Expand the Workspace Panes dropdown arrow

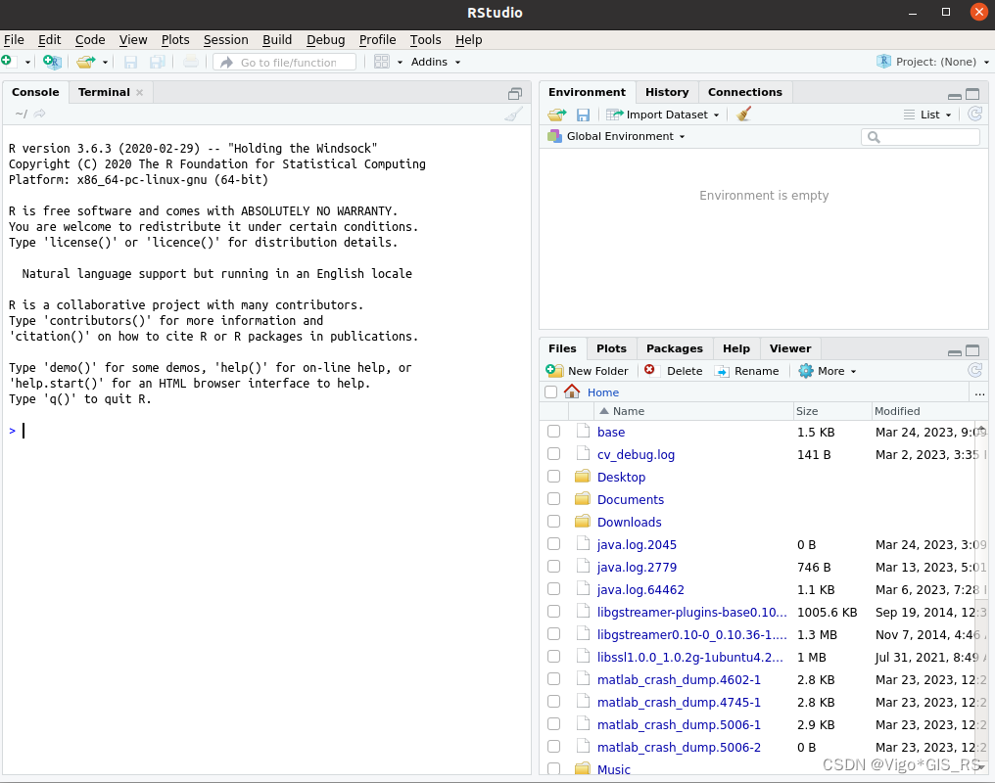point(400,62)
